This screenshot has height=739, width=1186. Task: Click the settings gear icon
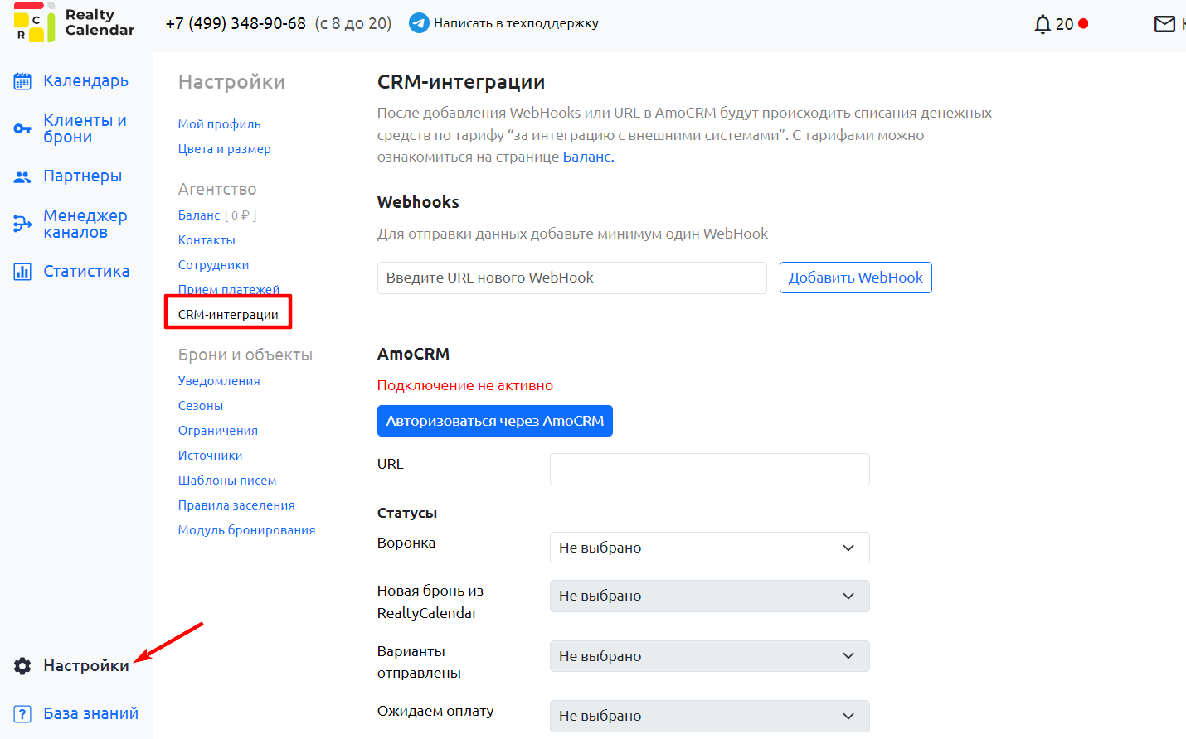pos(22,666)
